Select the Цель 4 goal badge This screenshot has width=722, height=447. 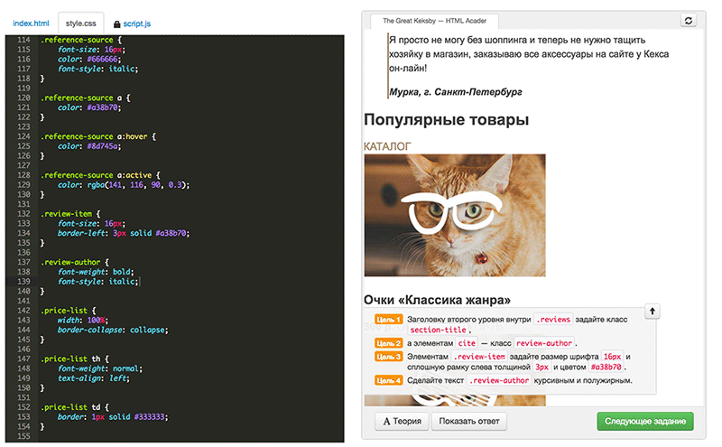point(387,381)
